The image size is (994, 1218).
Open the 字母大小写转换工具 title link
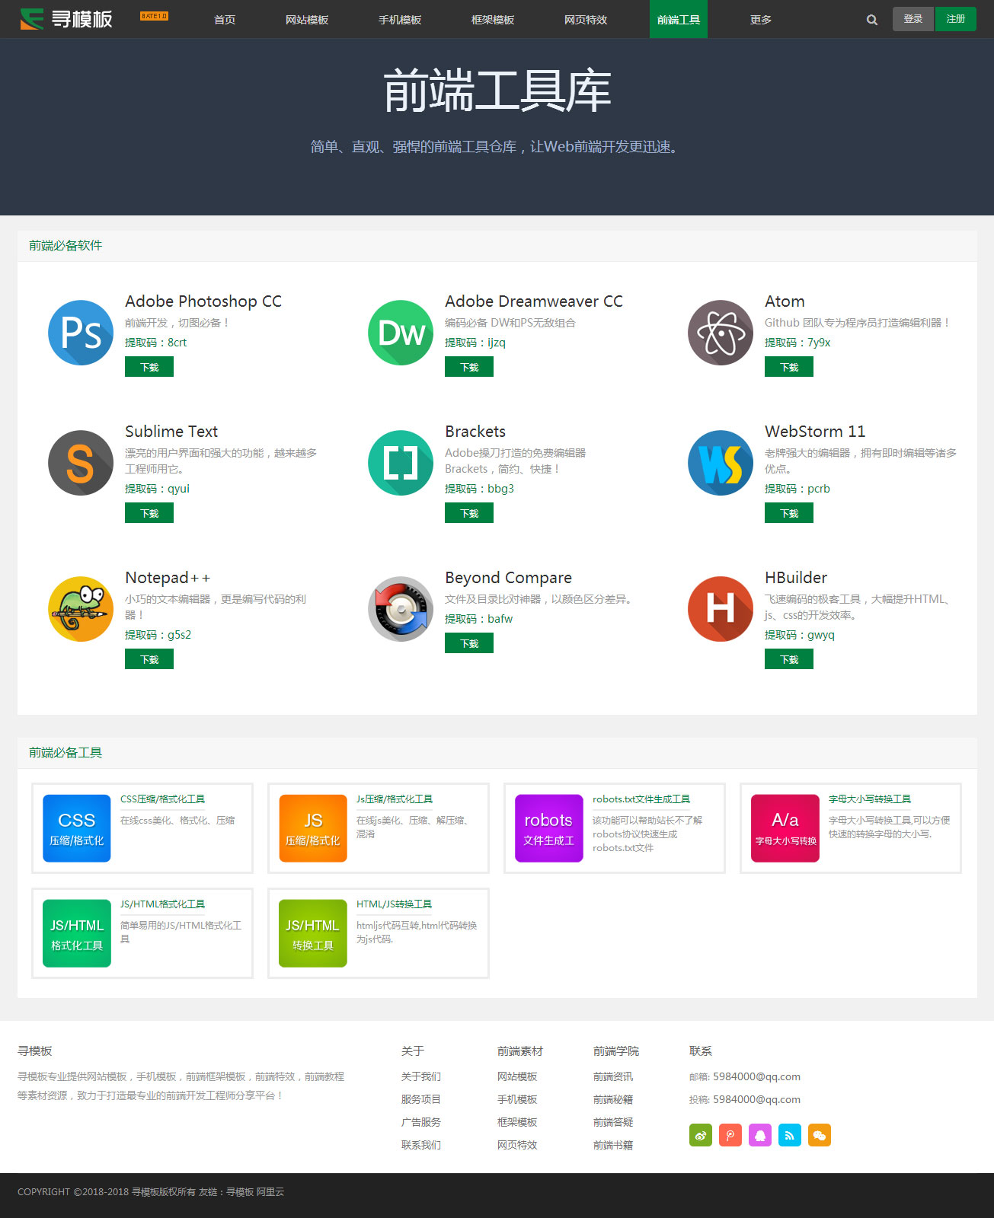(870, 799)
